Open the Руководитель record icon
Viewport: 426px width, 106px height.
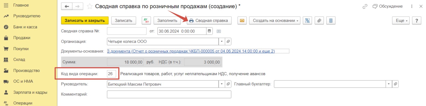(x=228, y=84)
